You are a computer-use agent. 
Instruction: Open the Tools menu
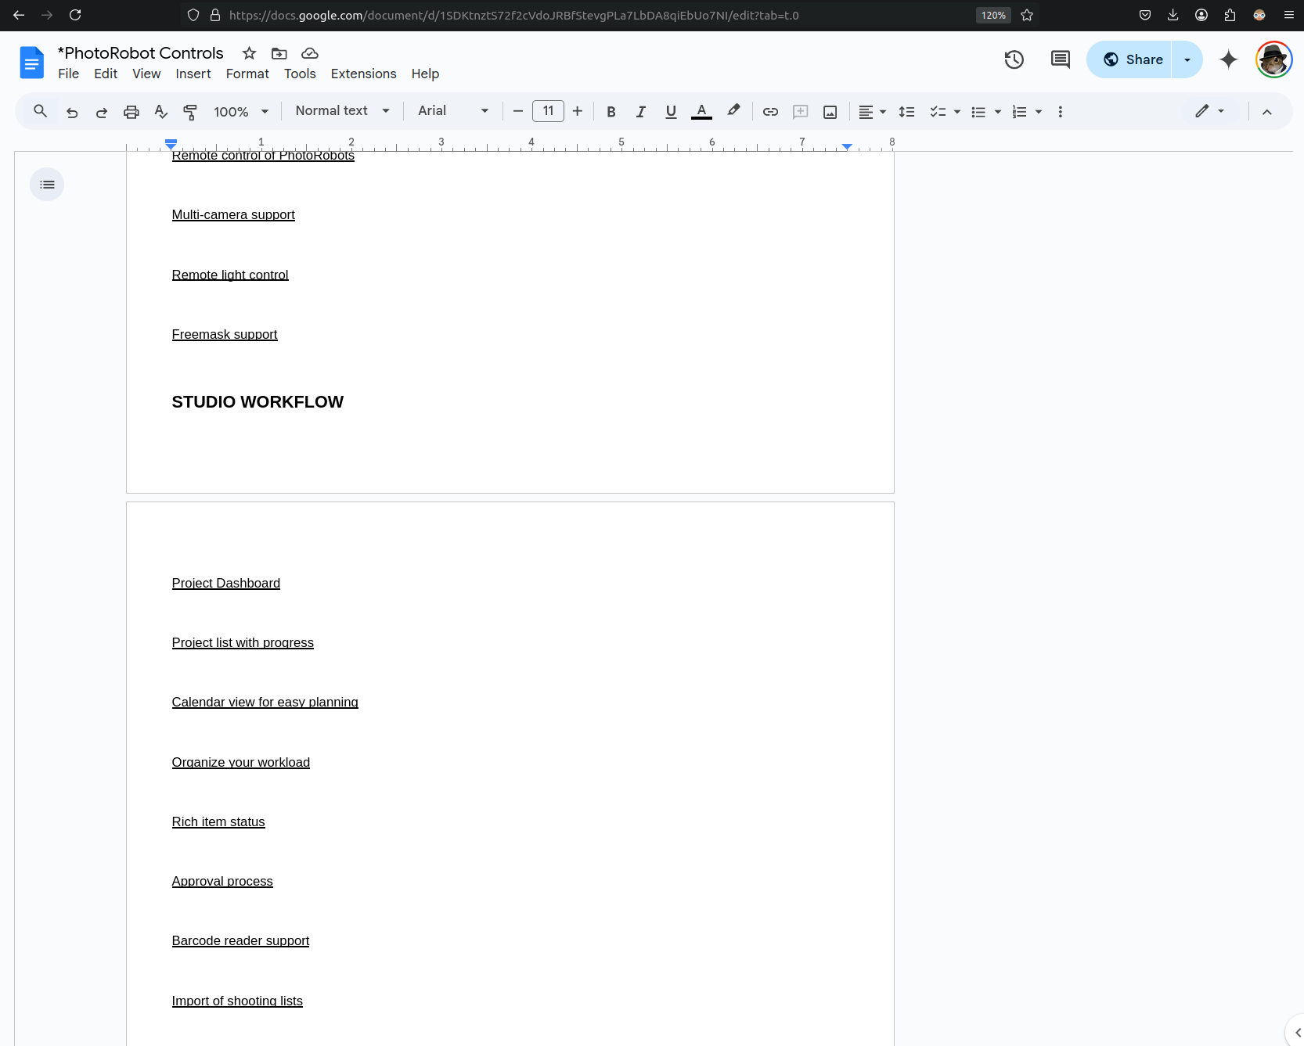coord(300,74)
